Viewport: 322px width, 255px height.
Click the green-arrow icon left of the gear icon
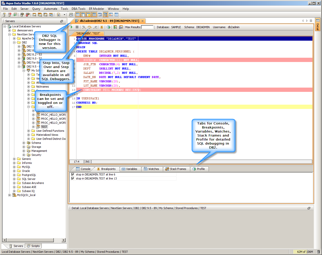click(x=115, y=27)
